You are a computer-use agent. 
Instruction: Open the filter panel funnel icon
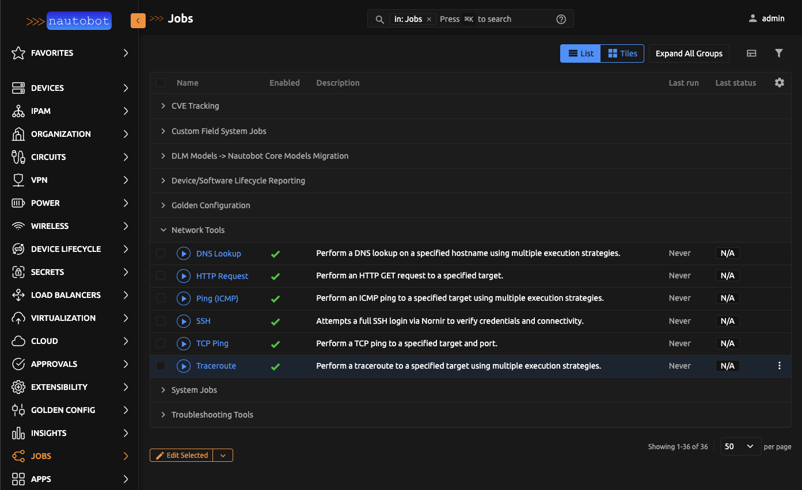[x=779, y=53]
